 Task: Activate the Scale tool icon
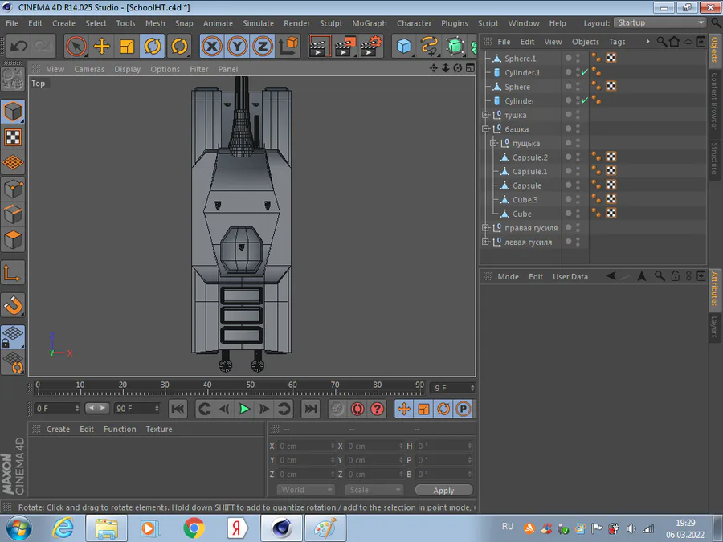pos(126,47)
